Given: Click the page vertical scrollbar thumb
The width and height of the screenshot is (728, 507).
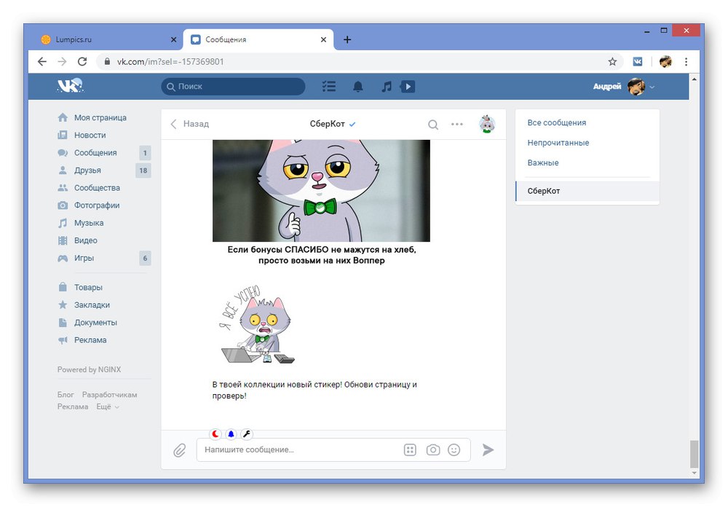Looking at the screenshot, I should point(694,454).
